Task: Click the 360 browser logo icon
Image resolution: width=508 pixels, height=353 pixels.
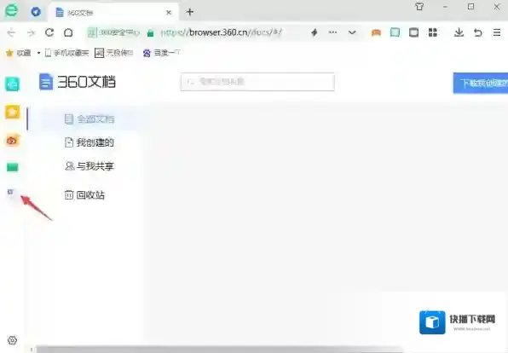Action: [x=11, y=10]
